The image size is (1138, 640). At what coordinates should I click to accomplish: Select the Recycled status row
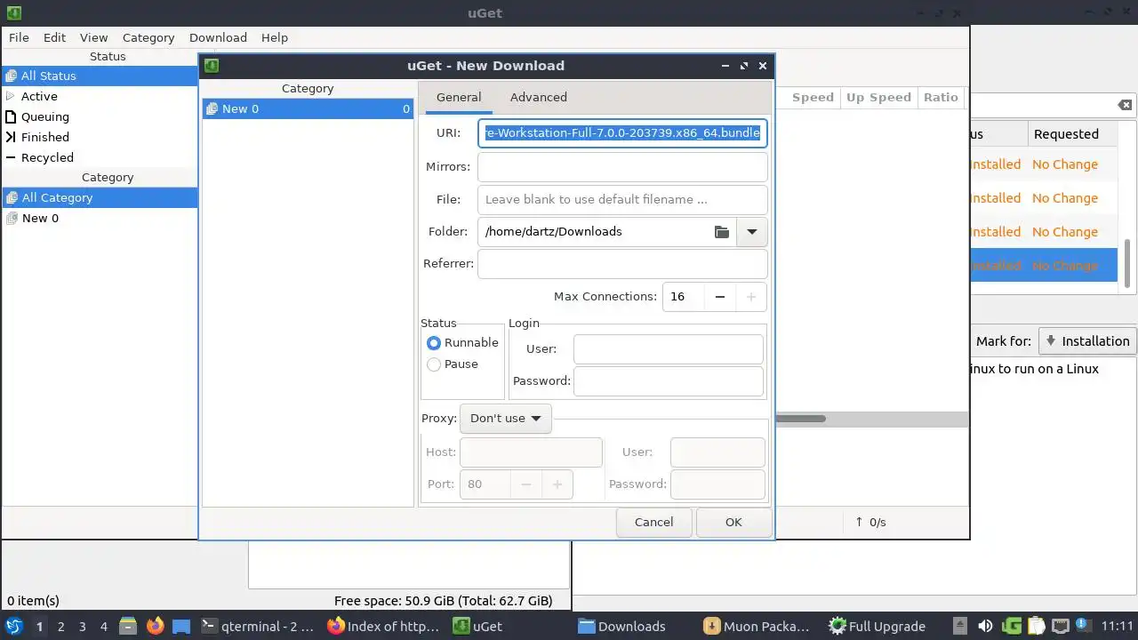click(100, 157)
